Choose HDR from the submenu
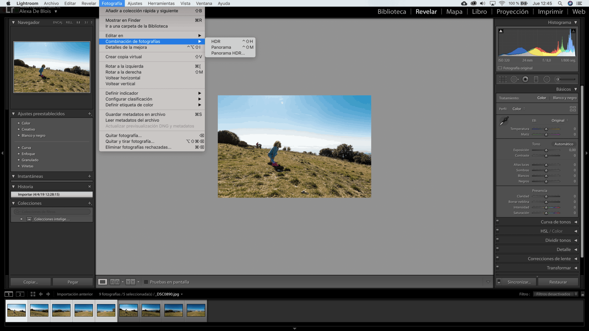 pyautogui.click(x=230, y=41)
